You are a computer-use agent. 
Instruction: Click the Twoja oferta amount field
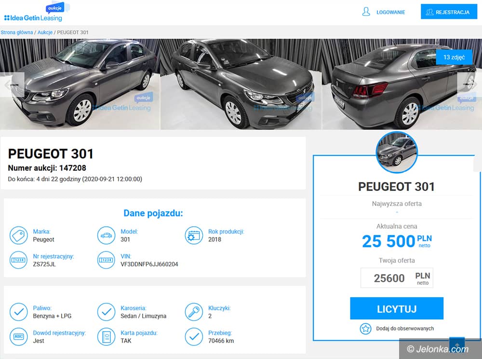pyautogui.click(x=397, y=278)
